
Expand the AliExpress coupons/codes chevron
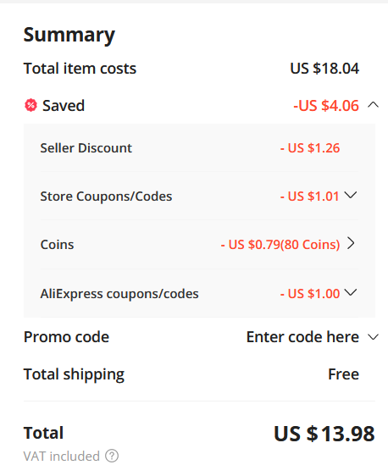coord(351,292)
